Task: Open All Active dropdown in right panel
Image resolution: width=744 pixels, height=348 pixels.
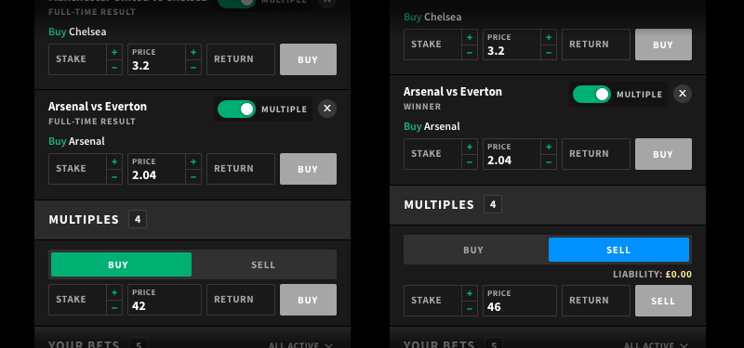Action: (x=657, y=345)
